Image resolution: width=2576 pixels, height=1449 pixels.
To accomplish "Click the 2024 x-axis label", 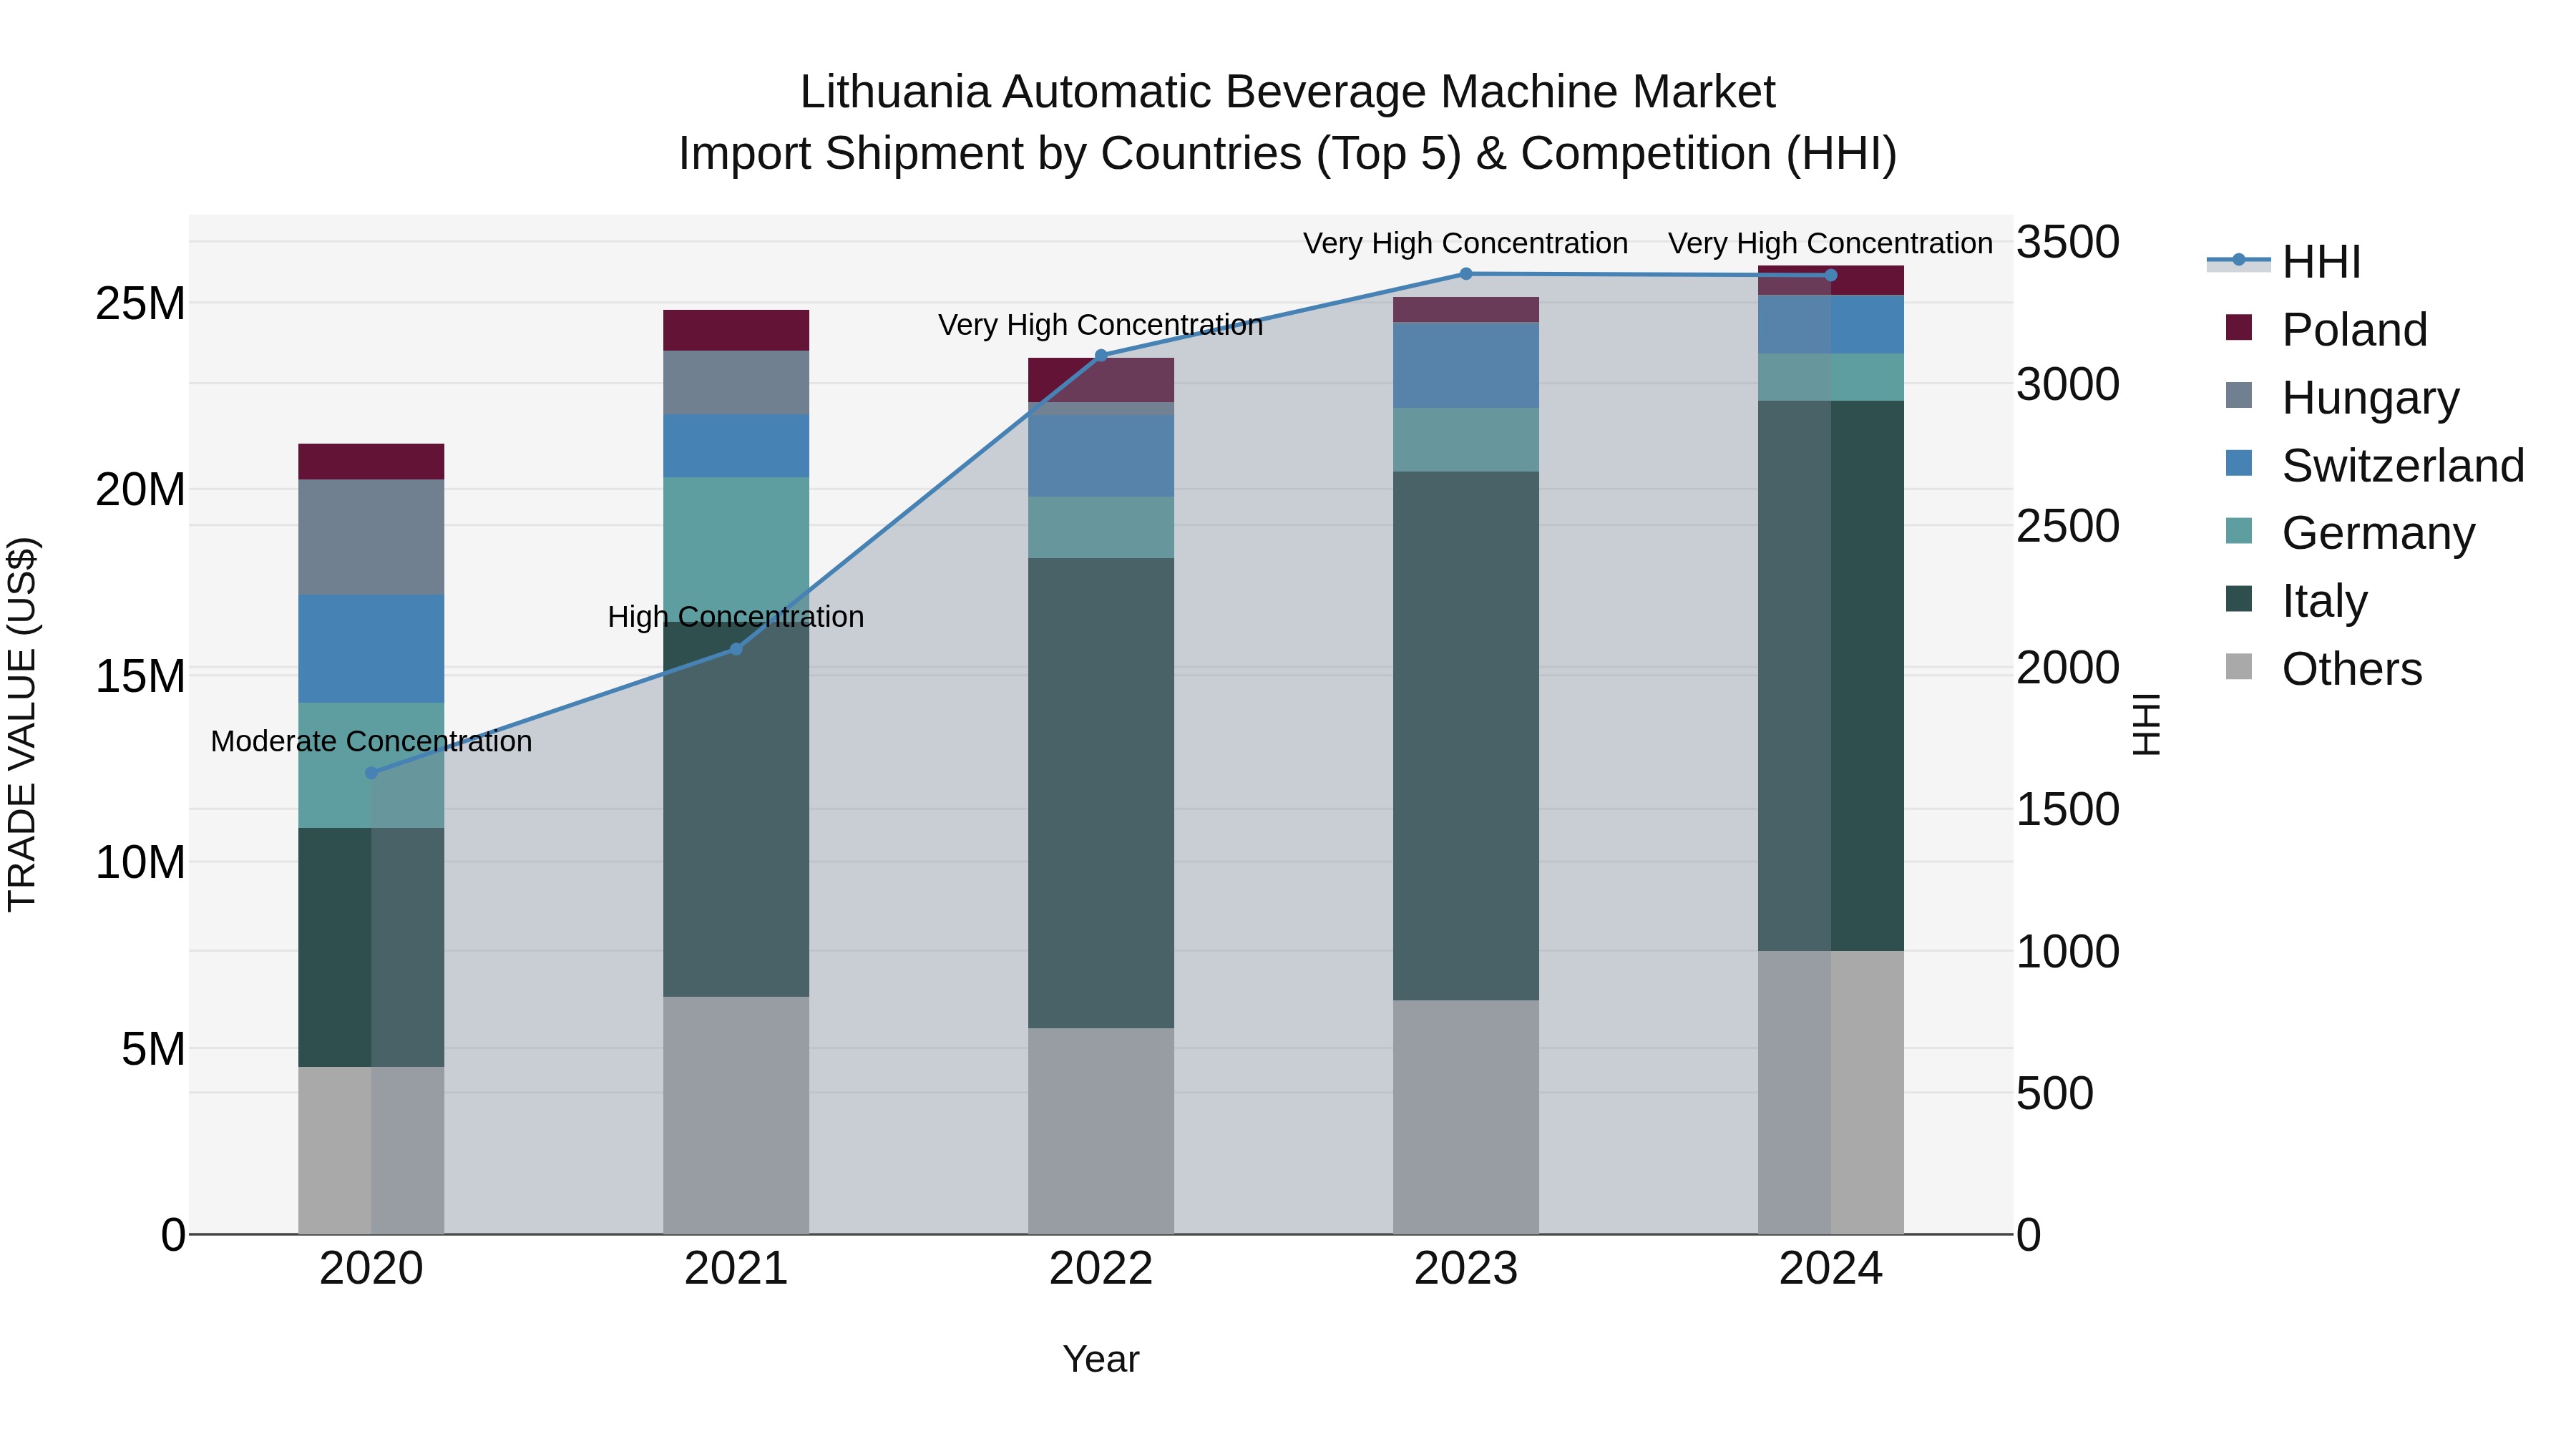I will (1831, 1269).
